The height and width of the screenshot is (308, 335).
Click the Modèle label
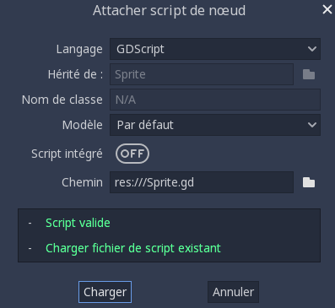tap(83, 125)
